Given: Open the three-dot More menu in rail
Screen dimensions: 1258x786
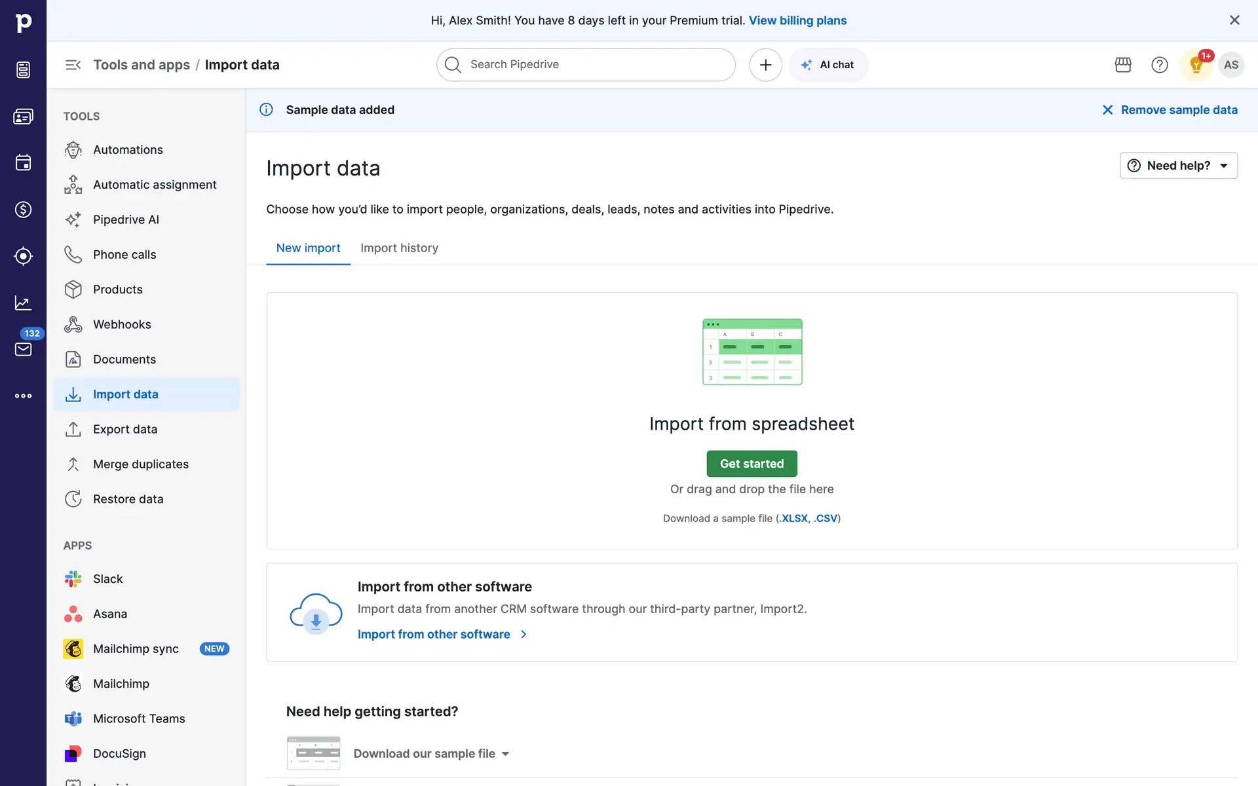Looking at the screenshot, I should click(x=23, y=396).
